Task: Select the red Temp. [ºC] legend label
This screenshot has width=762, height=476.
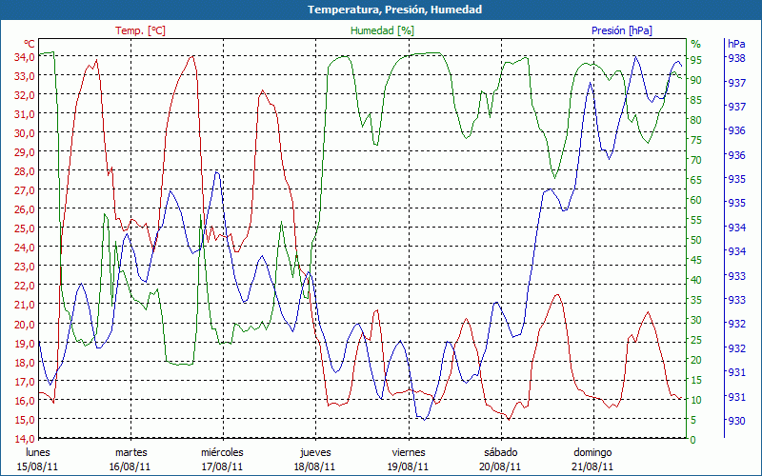Action: pyautogui.click(x=140, y=30)
